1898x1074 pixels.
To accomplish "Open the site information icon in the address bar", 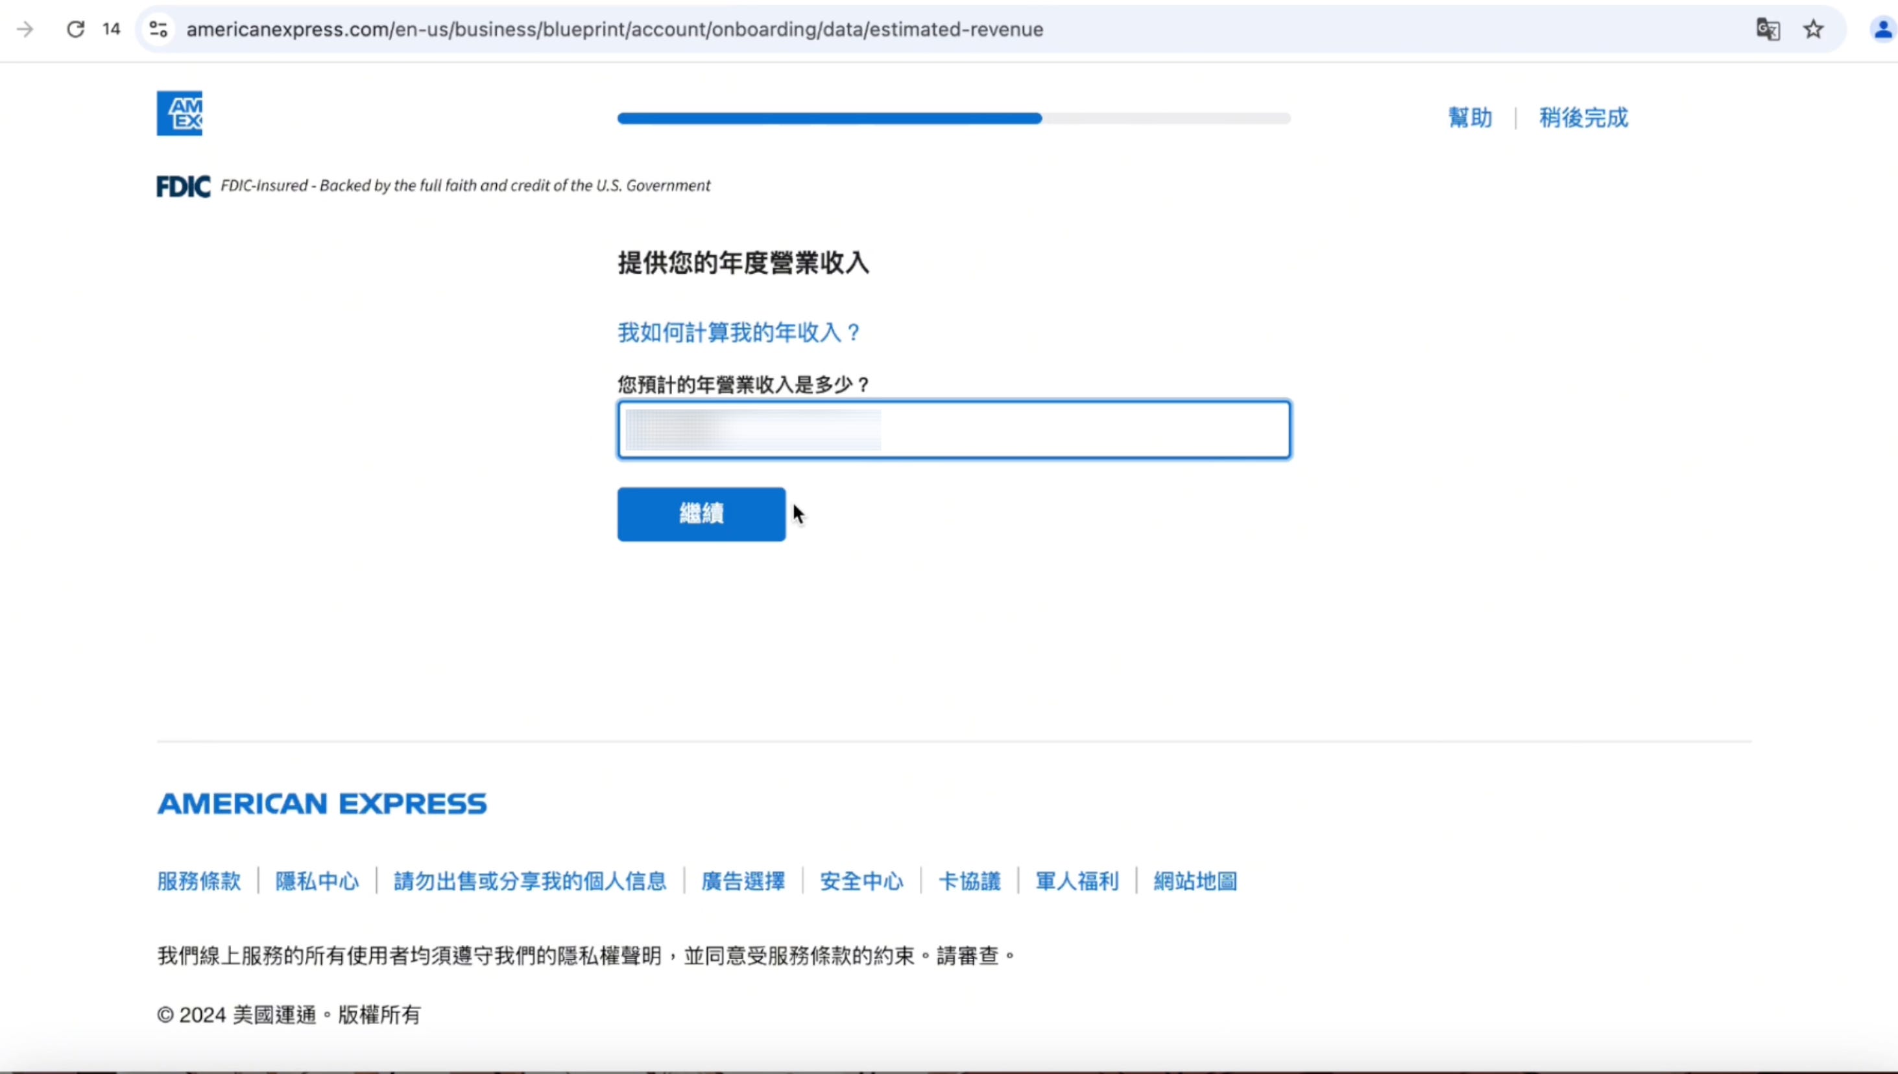I will pos(158,29).
